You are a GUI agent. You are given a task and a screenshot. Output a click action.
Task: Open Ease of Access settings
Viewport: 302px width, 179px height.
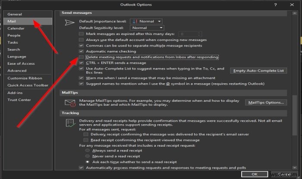[x=28, y=63]
